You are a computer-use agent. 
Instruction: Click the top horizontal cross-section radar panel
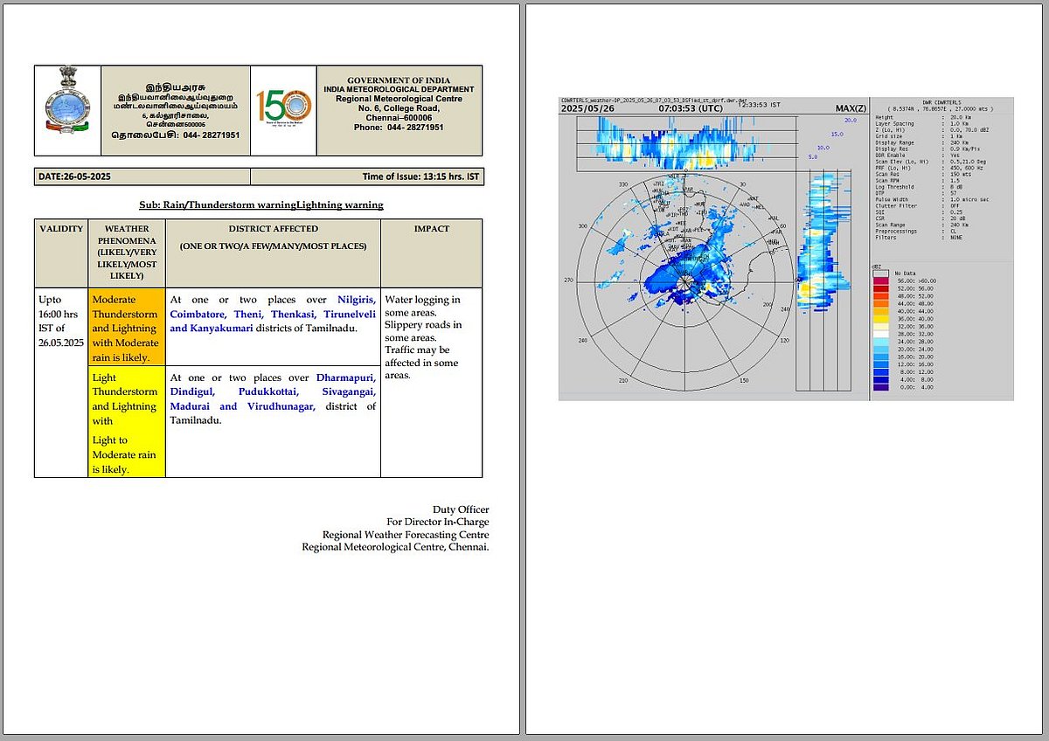686,142
